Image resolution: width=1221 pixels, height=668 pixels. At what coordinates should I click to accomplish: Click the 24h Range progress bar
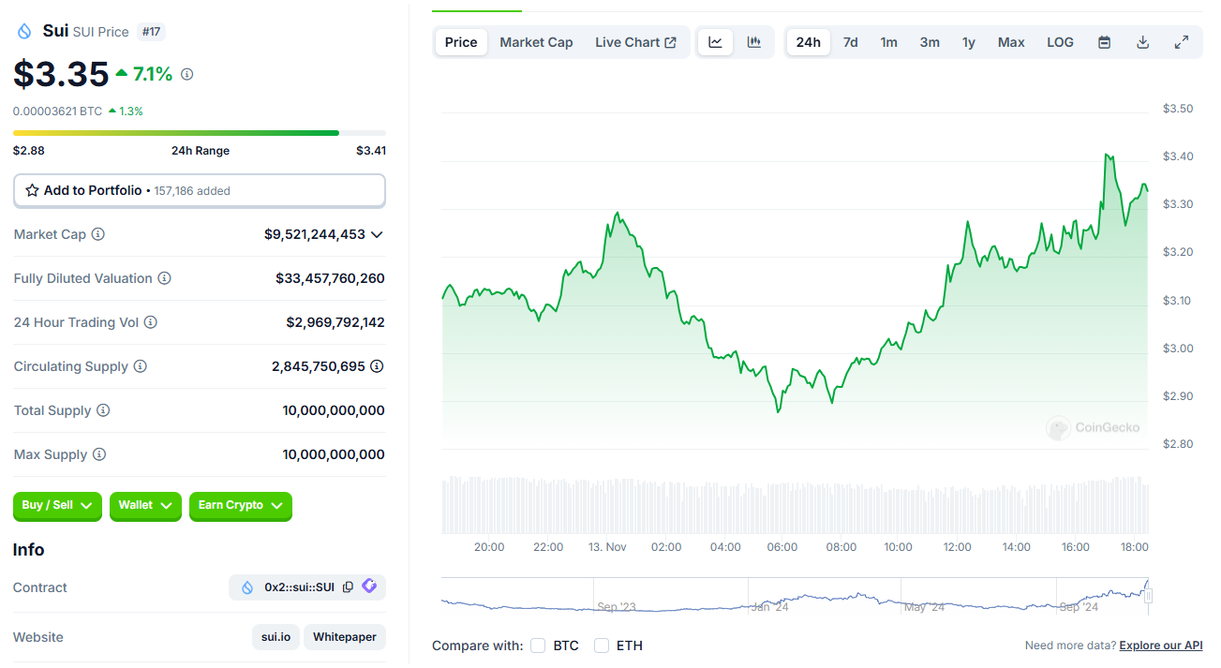pyautogui.click(x=199, y=133)
